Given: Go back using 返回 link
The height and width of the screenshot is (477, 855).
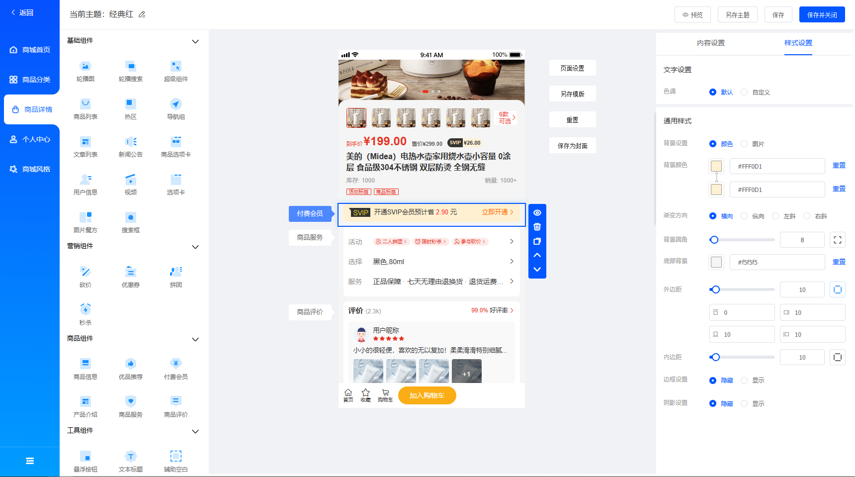Looking at the screenshot, I should tap(22, 12).
